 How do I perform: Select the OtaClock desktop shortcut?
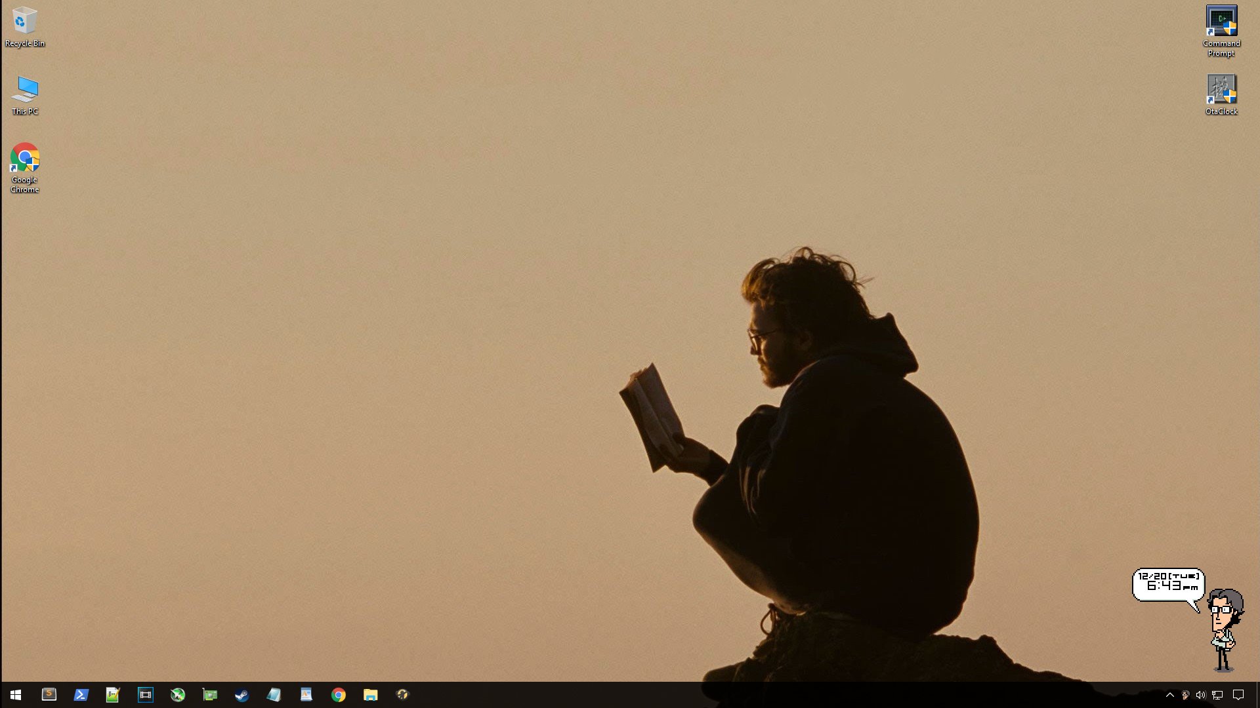coord(1221,95)
